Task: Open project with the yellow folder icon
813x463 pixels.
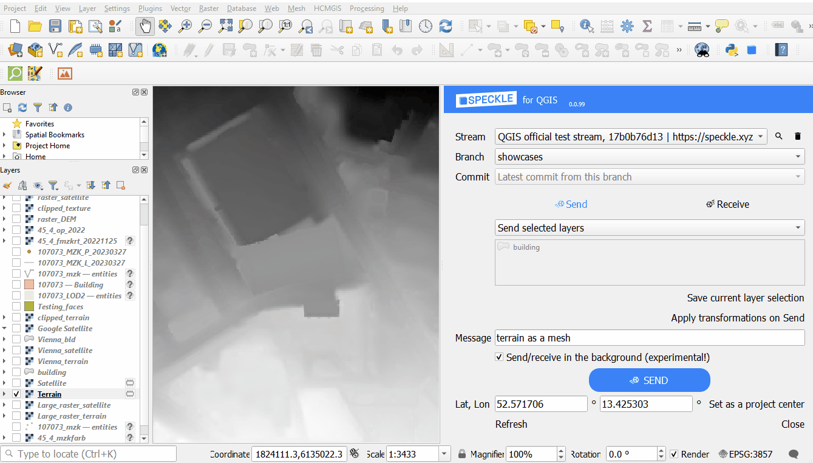Action: pos(35,26)
